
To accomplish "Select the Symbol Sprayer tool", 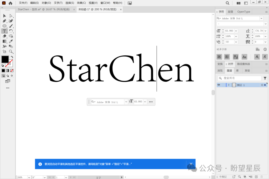I will coord(4,46).
